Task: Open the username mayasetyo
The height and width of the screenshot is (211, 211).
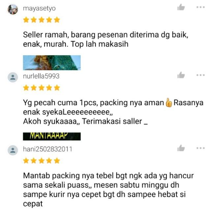Action: tap(39, 9)
